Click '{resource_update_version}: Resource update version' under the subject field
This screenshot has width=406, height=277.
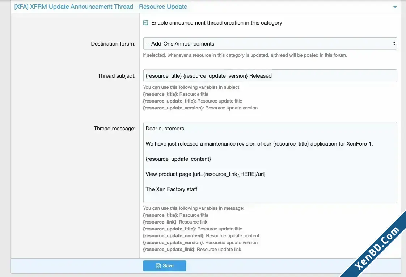pyautogui.click(x=200, y=108)
